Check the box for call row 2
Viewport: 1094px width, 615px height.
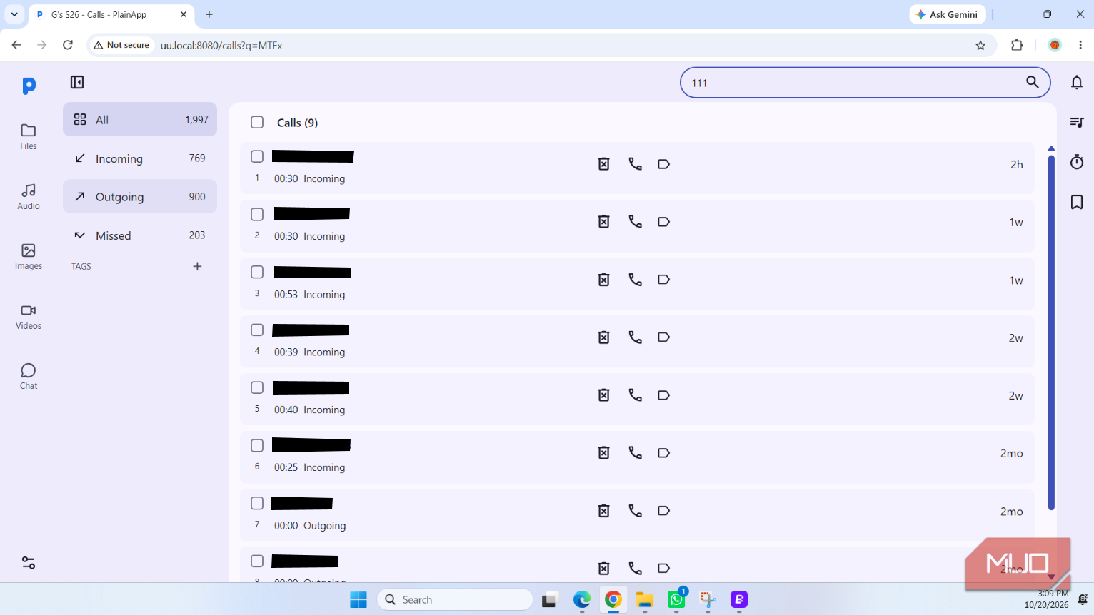point(257,214)
